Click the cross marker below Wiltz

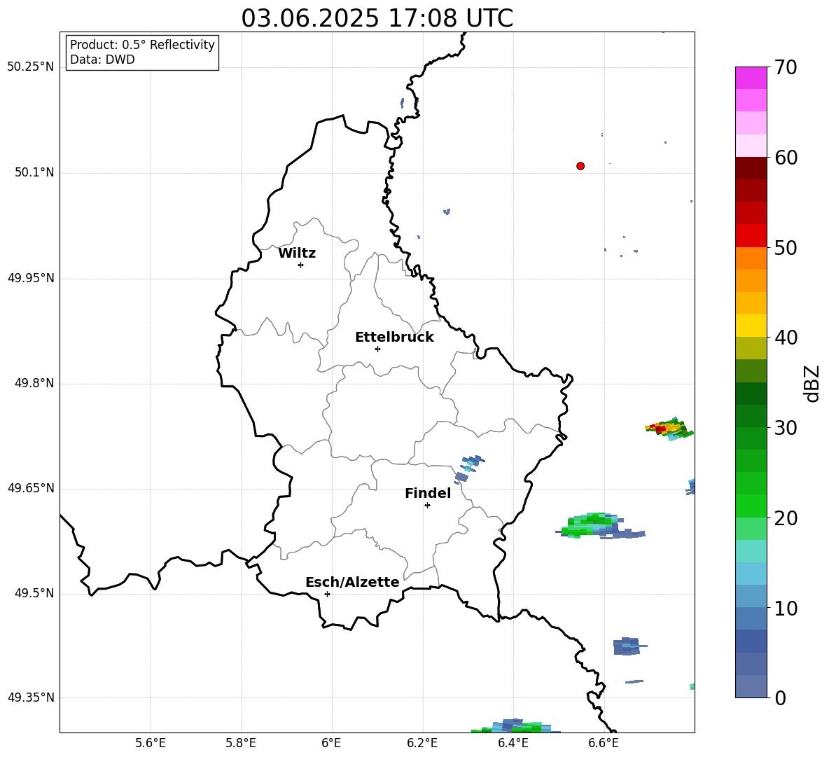301,265
